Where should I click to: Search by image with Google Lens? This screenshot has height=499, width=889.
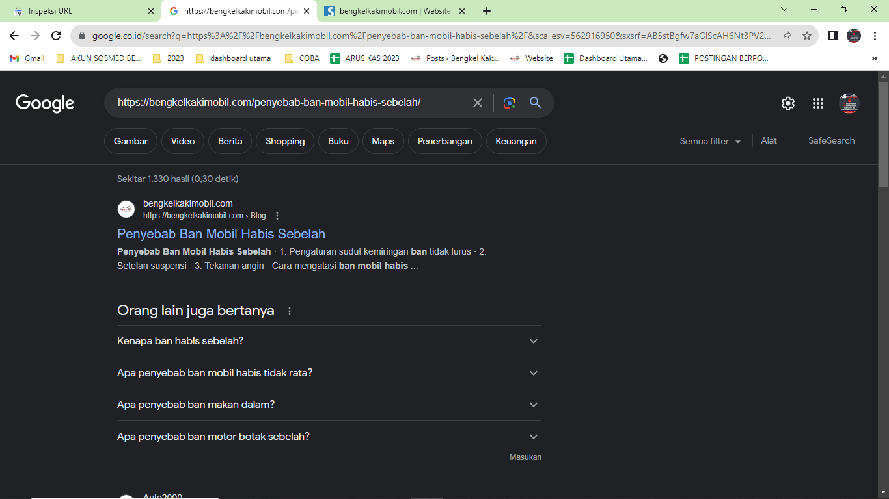coord(510,103)
